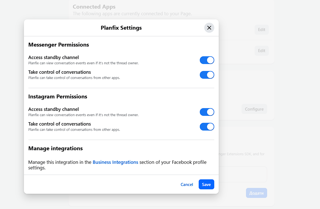Image resolution: width=320 pixels, height=209 pixels.
Task: Select the Instagram Permissions heading
Action: pos(58,96)
